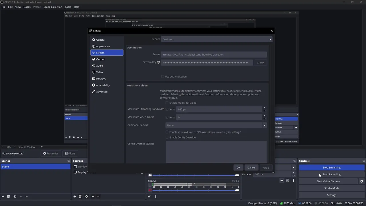The width and height of the screenshot is (366, 206).
Task: Float the Controls dock icon
Action: [363, 161]
